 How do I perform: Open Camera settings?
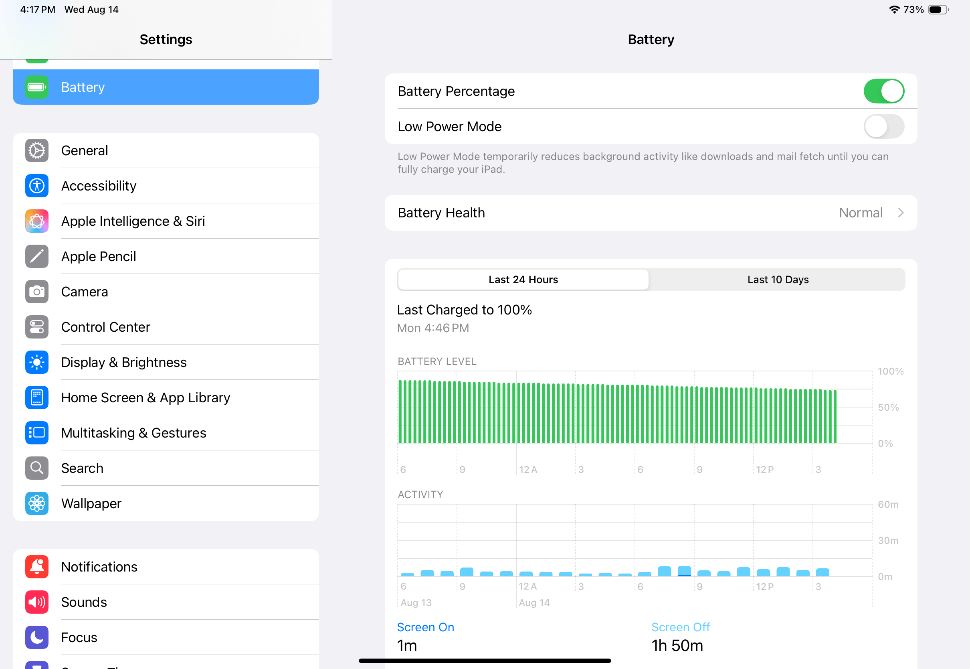pyautogui.click(x=166, y=291)
